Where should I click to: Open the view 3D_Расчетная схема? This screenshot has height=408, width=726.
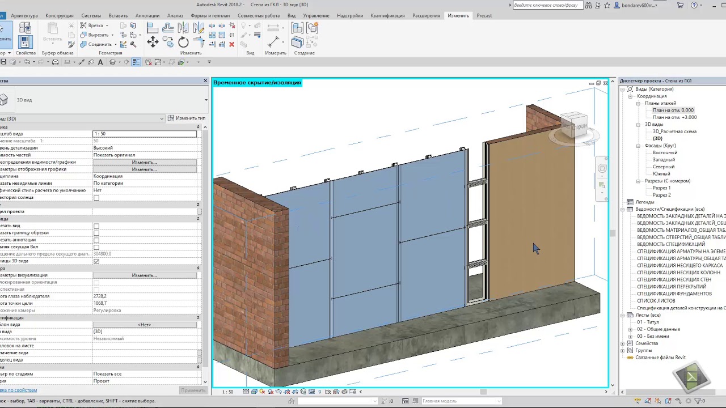click(674, 131)
